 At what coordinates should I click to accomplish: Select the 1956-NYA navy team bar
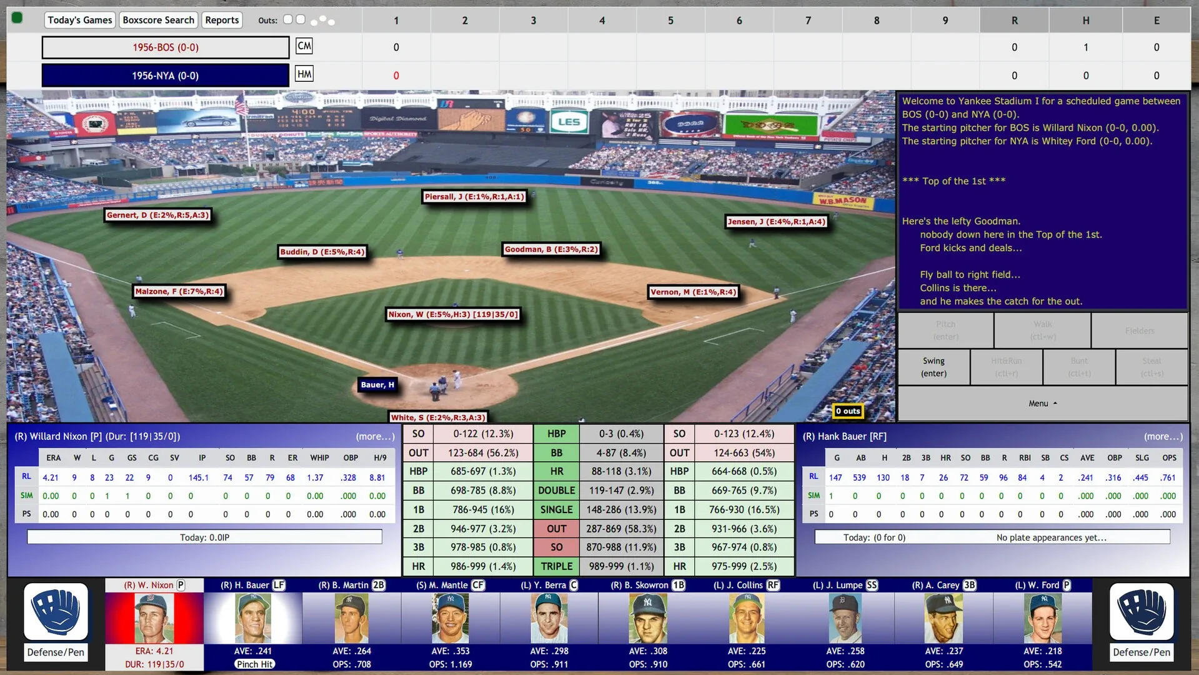166,76
